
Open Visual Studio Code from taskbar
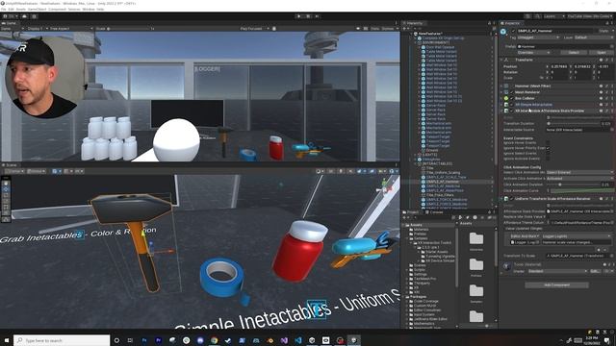click(297, 340)
